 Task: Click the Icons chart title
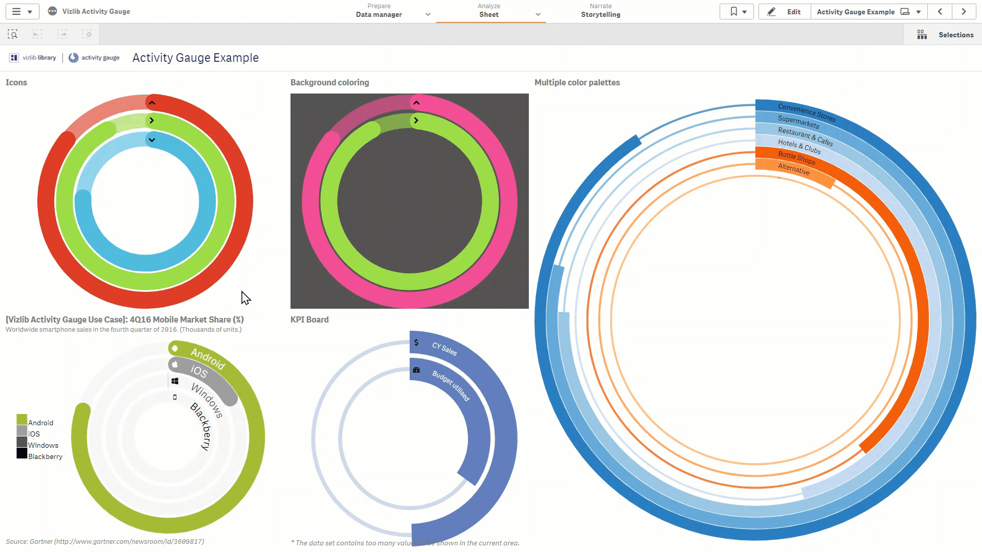[16, 82]
